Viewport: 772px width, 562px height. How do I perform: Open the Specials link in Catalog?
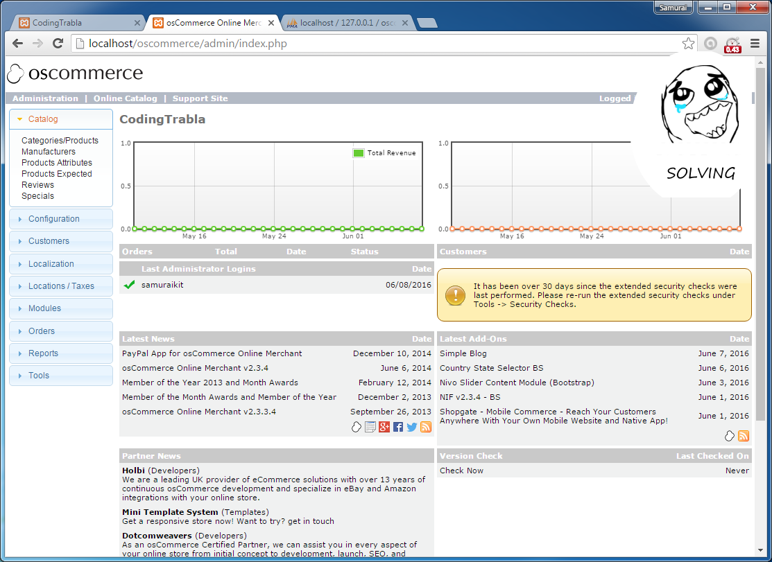point(38,195)
